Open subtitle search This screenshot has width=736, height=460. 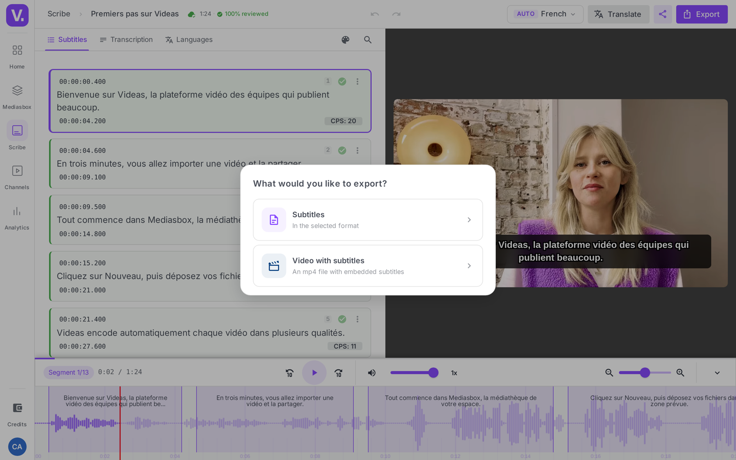(x=368, y=40)
